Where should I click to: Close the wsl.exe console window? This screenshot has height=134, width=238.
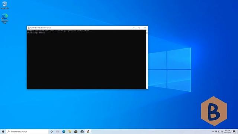click(145, 28)
